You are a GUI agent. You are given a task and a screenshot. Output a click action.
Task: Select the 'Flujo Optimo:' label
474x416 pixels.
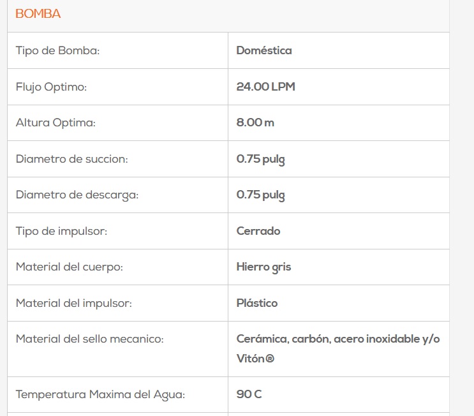51,87
